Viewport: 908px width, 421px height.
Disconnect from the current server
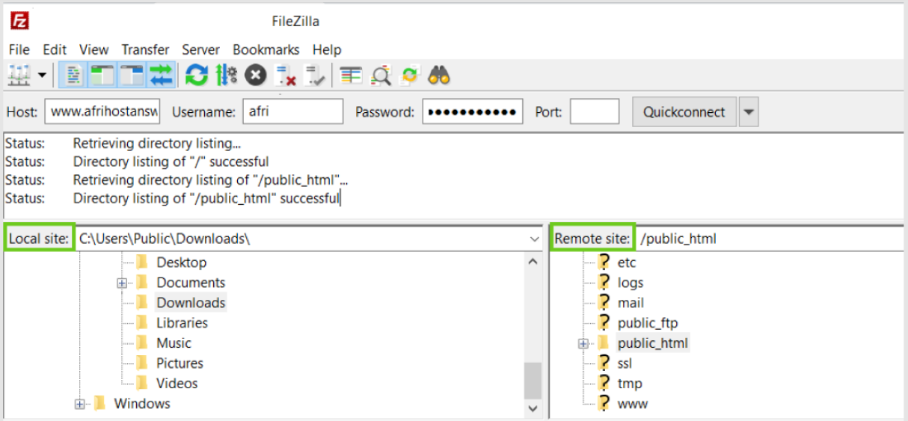pyautogui.click(x=286, y=75)
